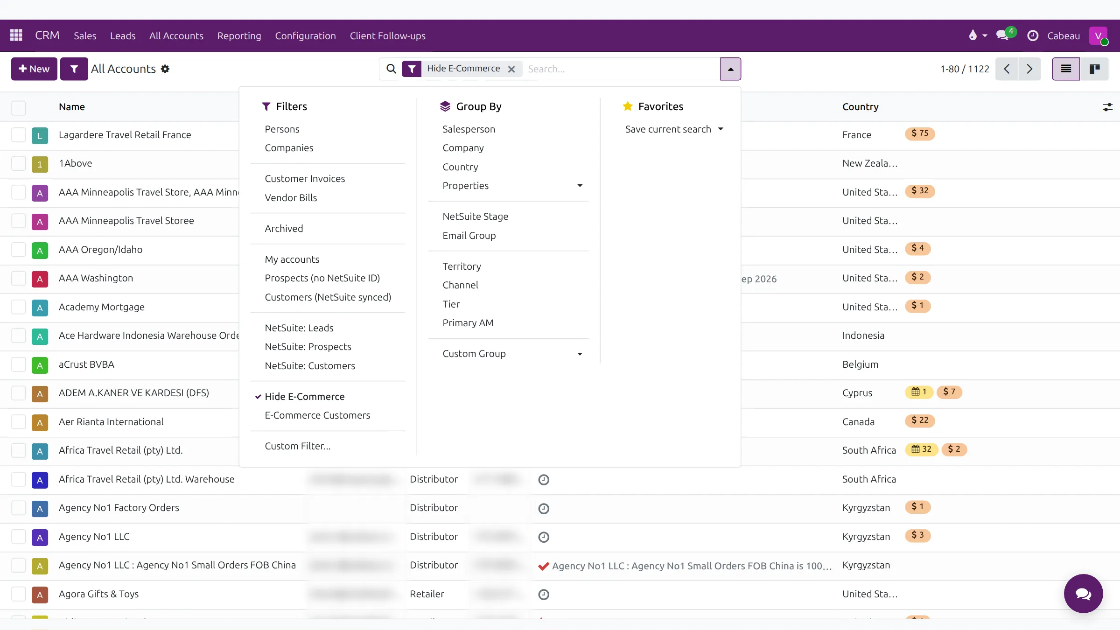This screenshot has width=1120, height=630.
Task: Open the droplet debug icon menu
Action: (977, 35)
